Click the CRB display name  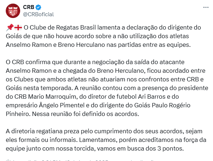pos(28,7)
